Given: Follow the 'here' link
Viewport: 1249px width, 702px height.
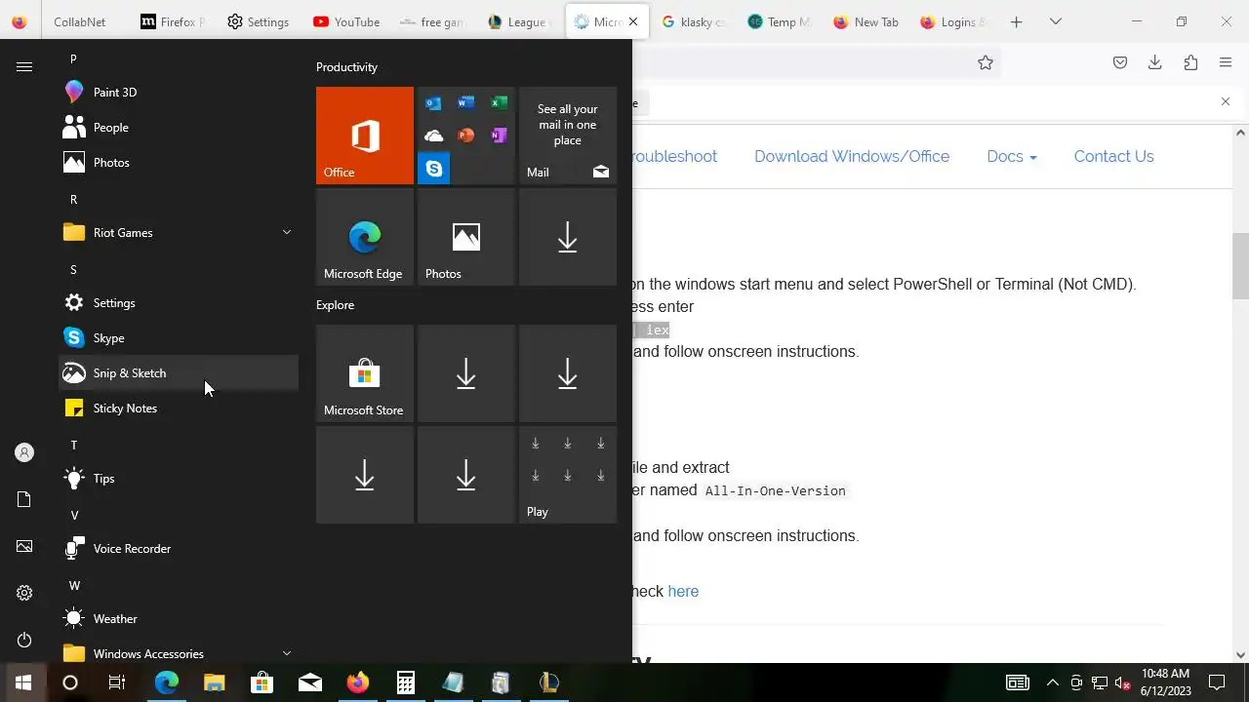Looking at the screenshot, I should [x=683, y=591].
